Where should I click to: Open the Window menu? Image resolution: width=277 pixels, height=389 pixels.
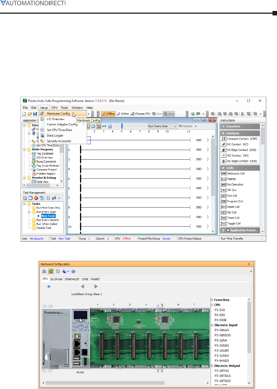coord(77,108)
